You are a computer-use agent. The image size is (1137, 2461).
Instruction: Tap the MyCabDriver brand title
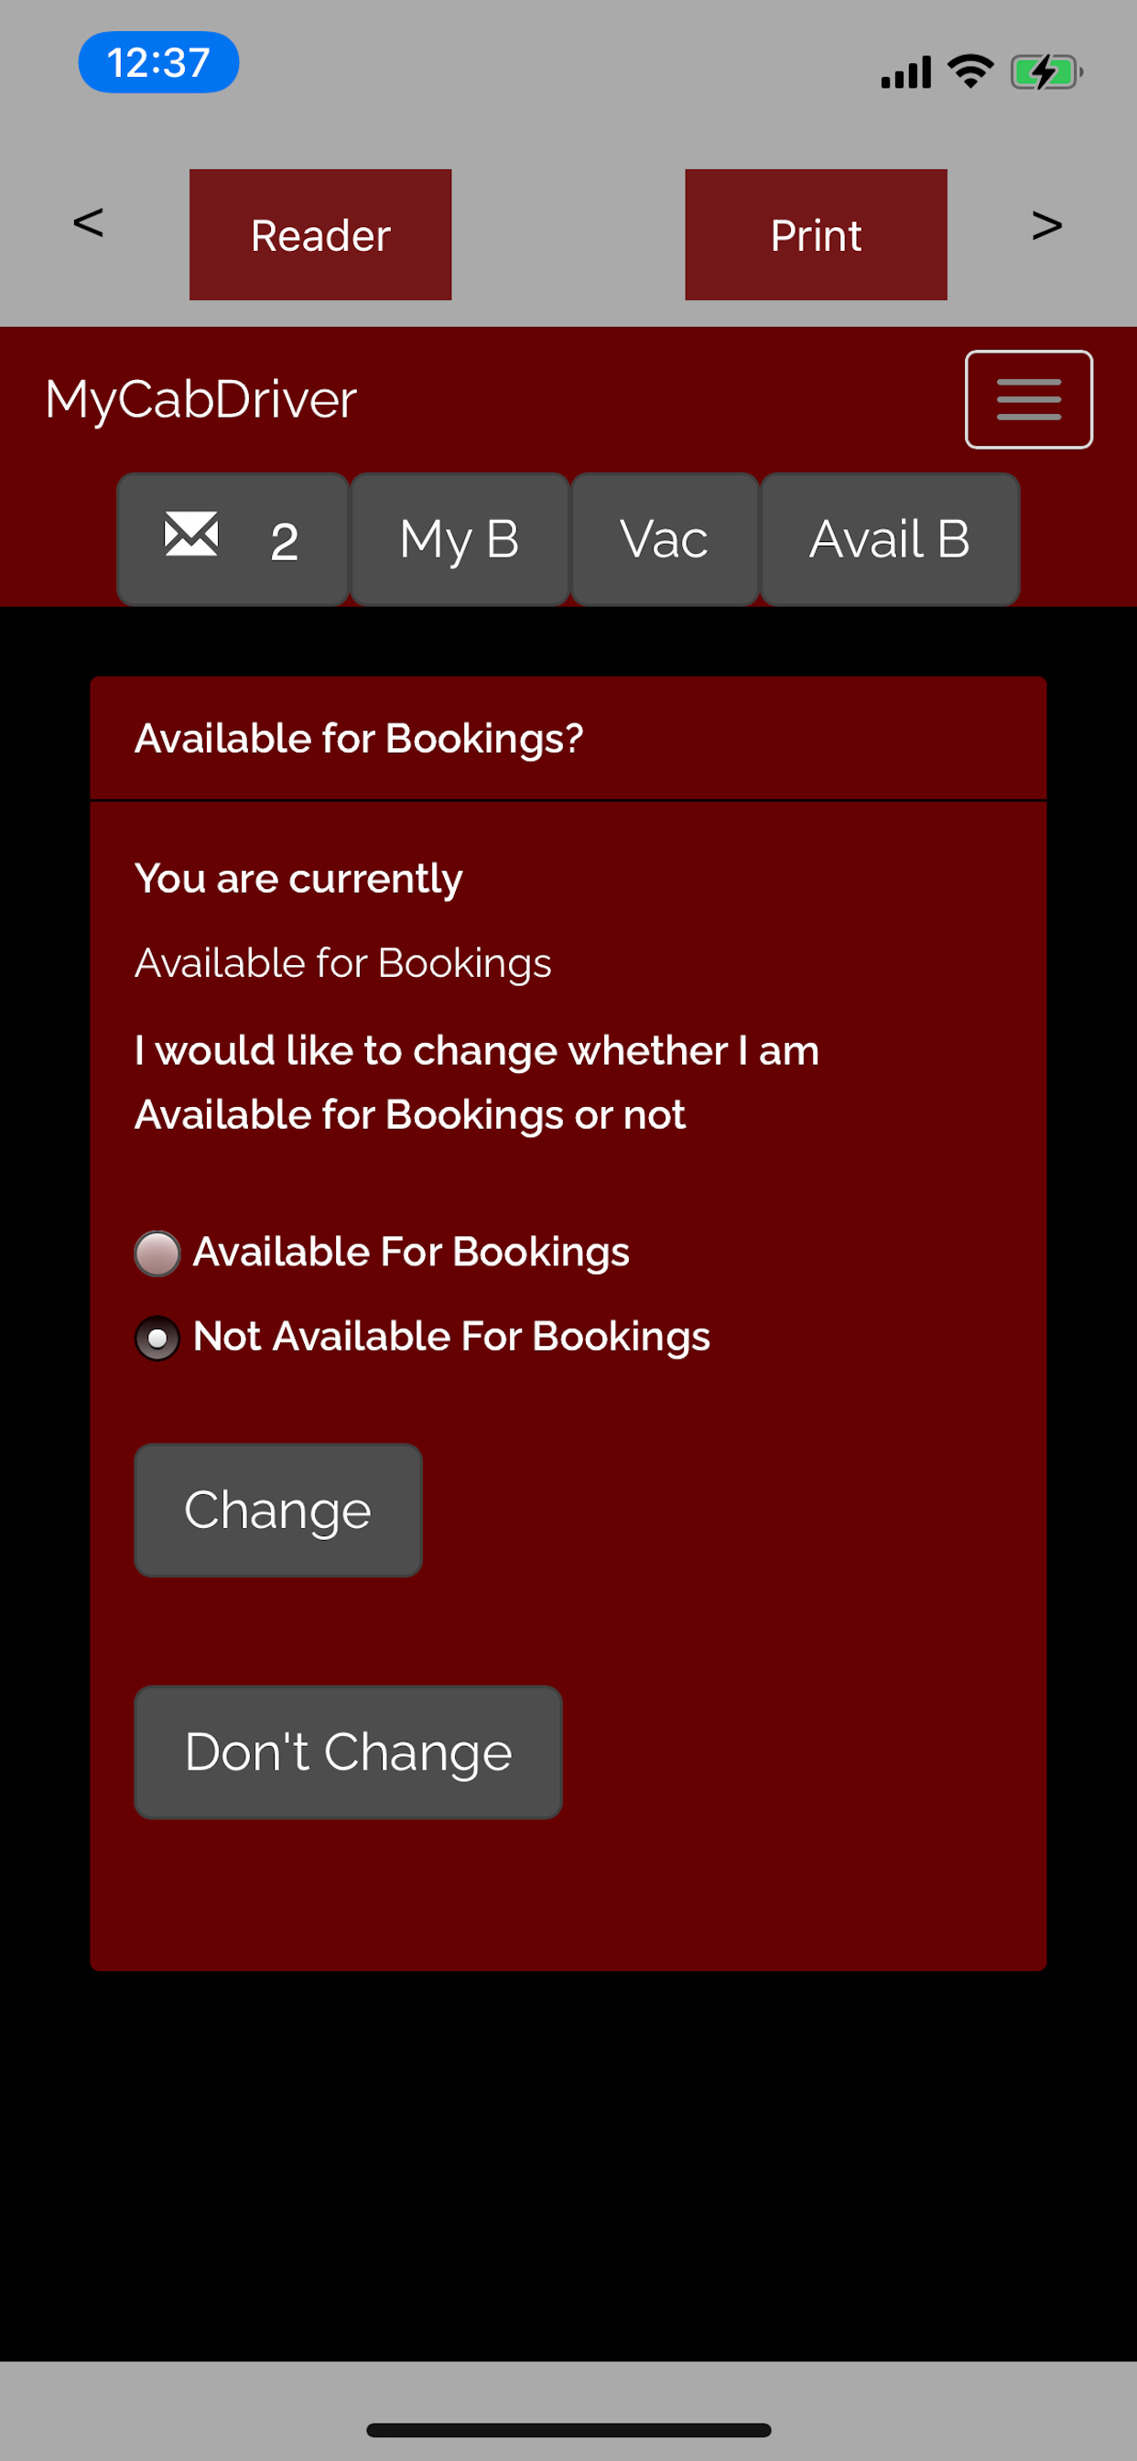200,399
